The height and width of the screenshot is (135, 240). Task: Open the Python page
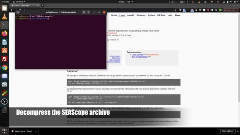151,15
